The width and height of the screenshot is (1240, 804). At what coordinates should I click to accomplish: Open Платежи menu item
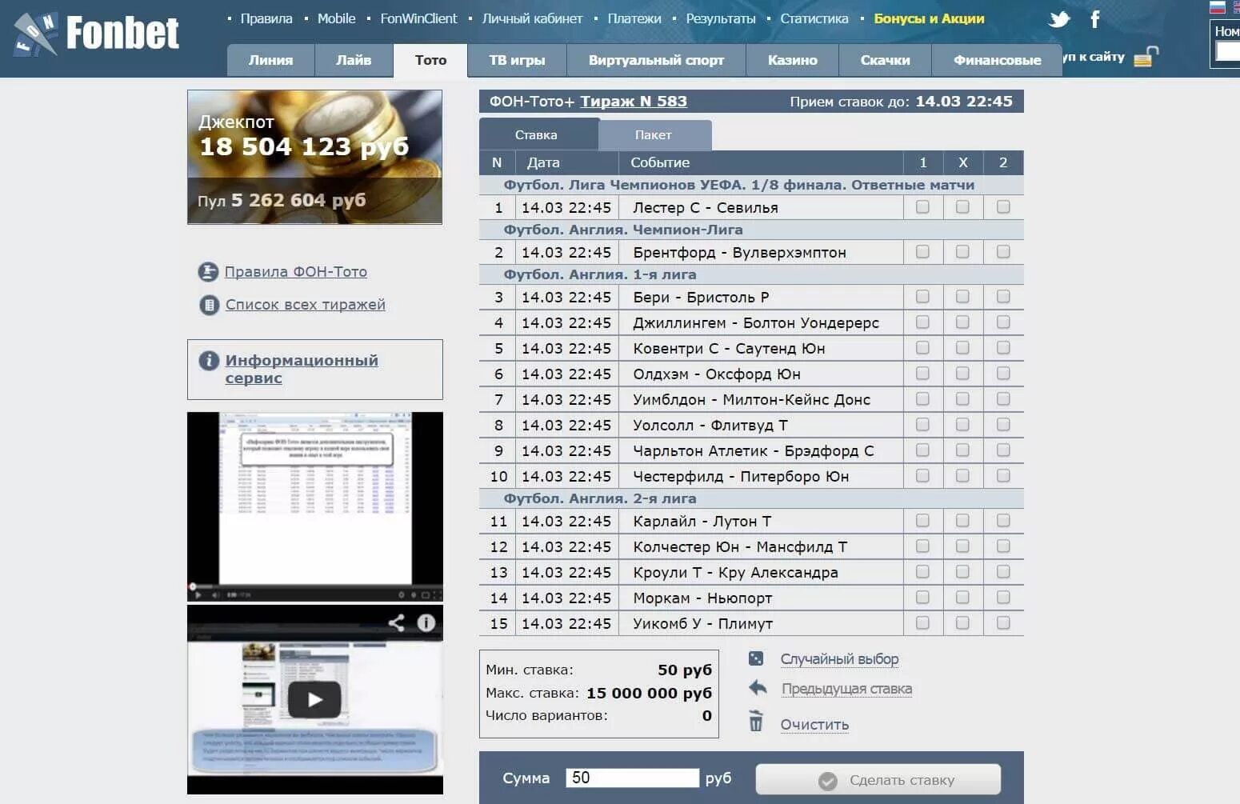coord(634,18)
